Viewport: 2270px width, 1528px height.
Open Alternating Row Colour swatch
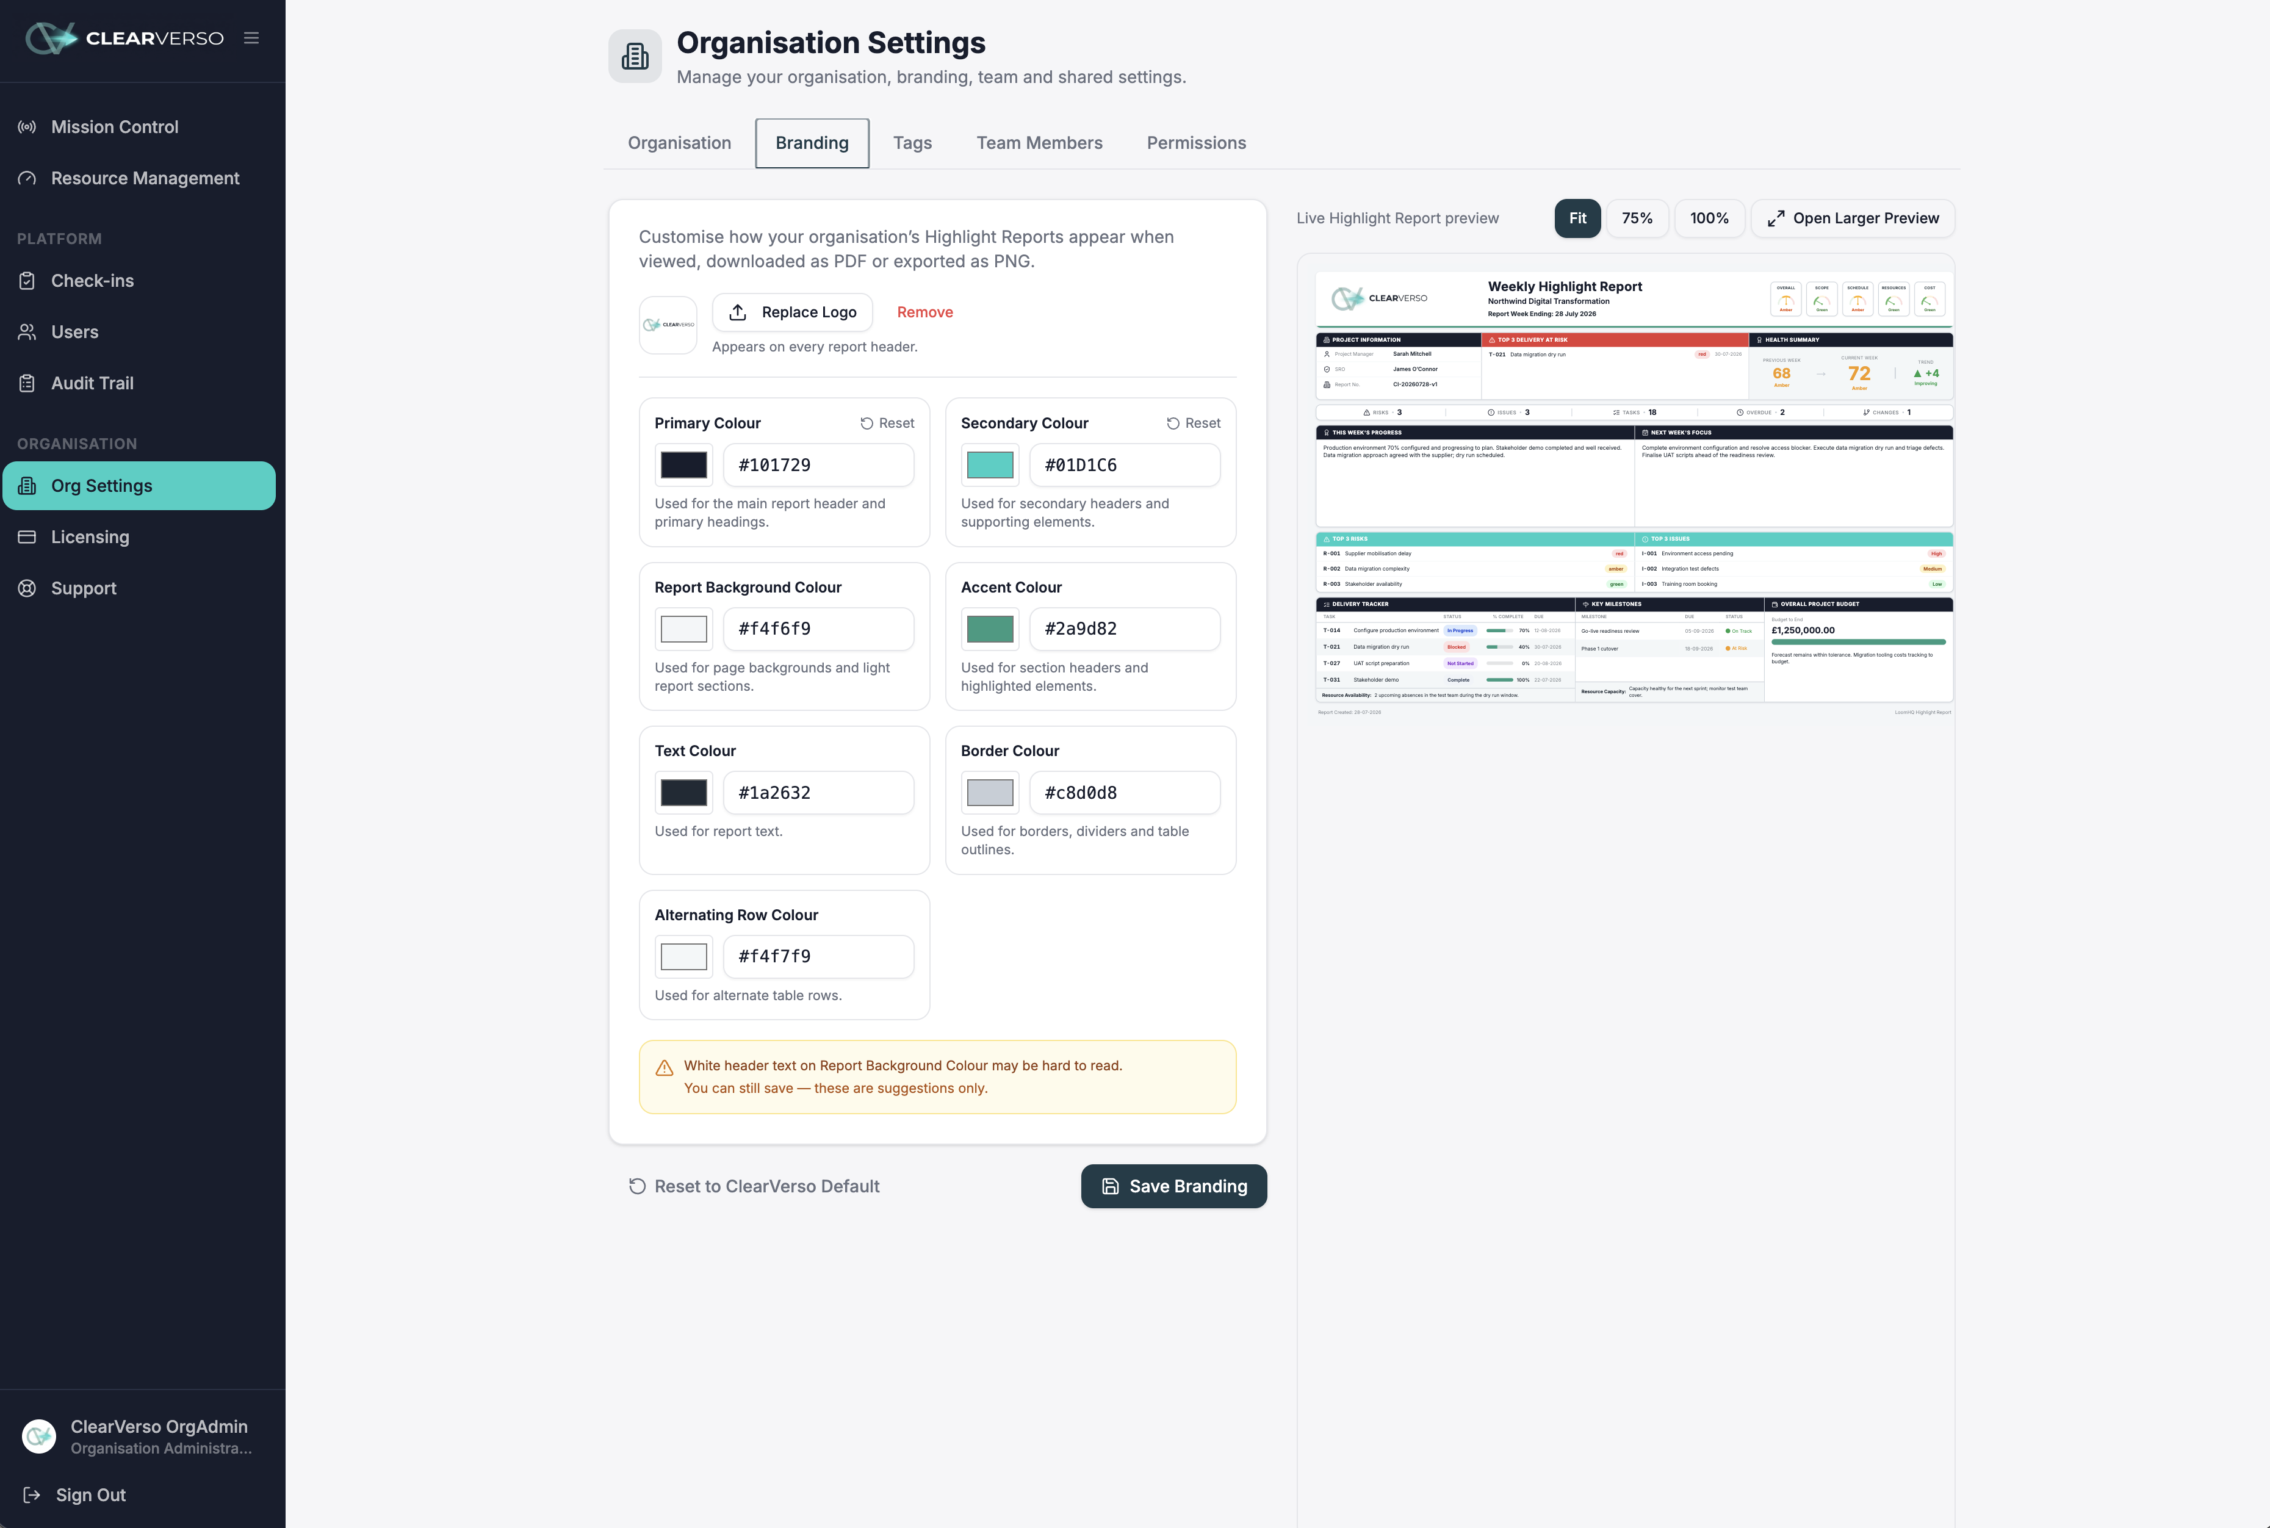tap(684, 956)
